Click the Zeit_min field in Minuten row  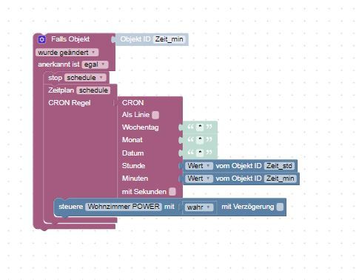pos(280,179)
